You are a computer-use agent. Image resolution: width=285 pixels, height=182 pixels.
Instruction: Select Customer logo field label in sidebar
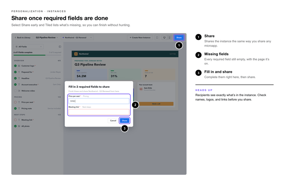coord(28,66)
